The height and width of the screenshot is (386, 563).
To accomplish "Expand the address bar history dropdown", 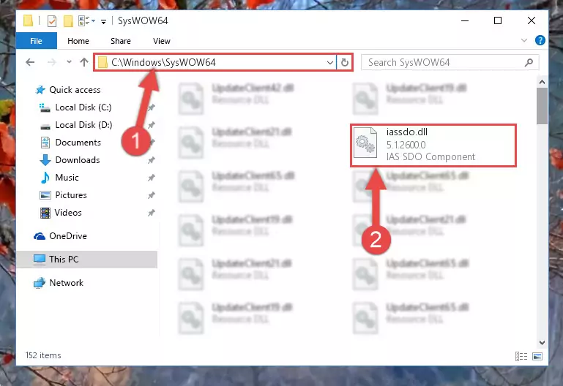I will pos(330,63).
